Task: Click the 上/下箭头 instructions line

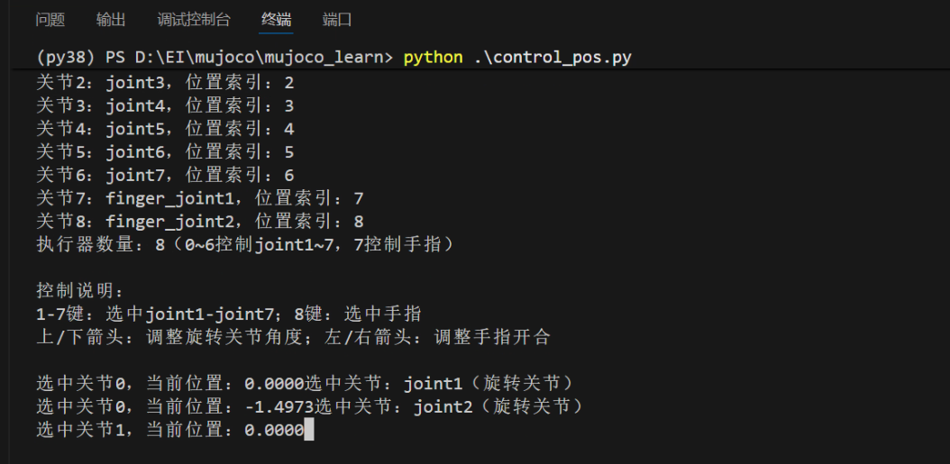Action: pyautogui.click(x=293, y=337)
